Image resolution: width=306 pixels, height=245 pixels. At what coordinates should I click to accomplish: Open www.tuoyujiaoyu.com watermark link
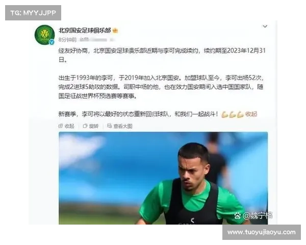[x=262, y=232]
